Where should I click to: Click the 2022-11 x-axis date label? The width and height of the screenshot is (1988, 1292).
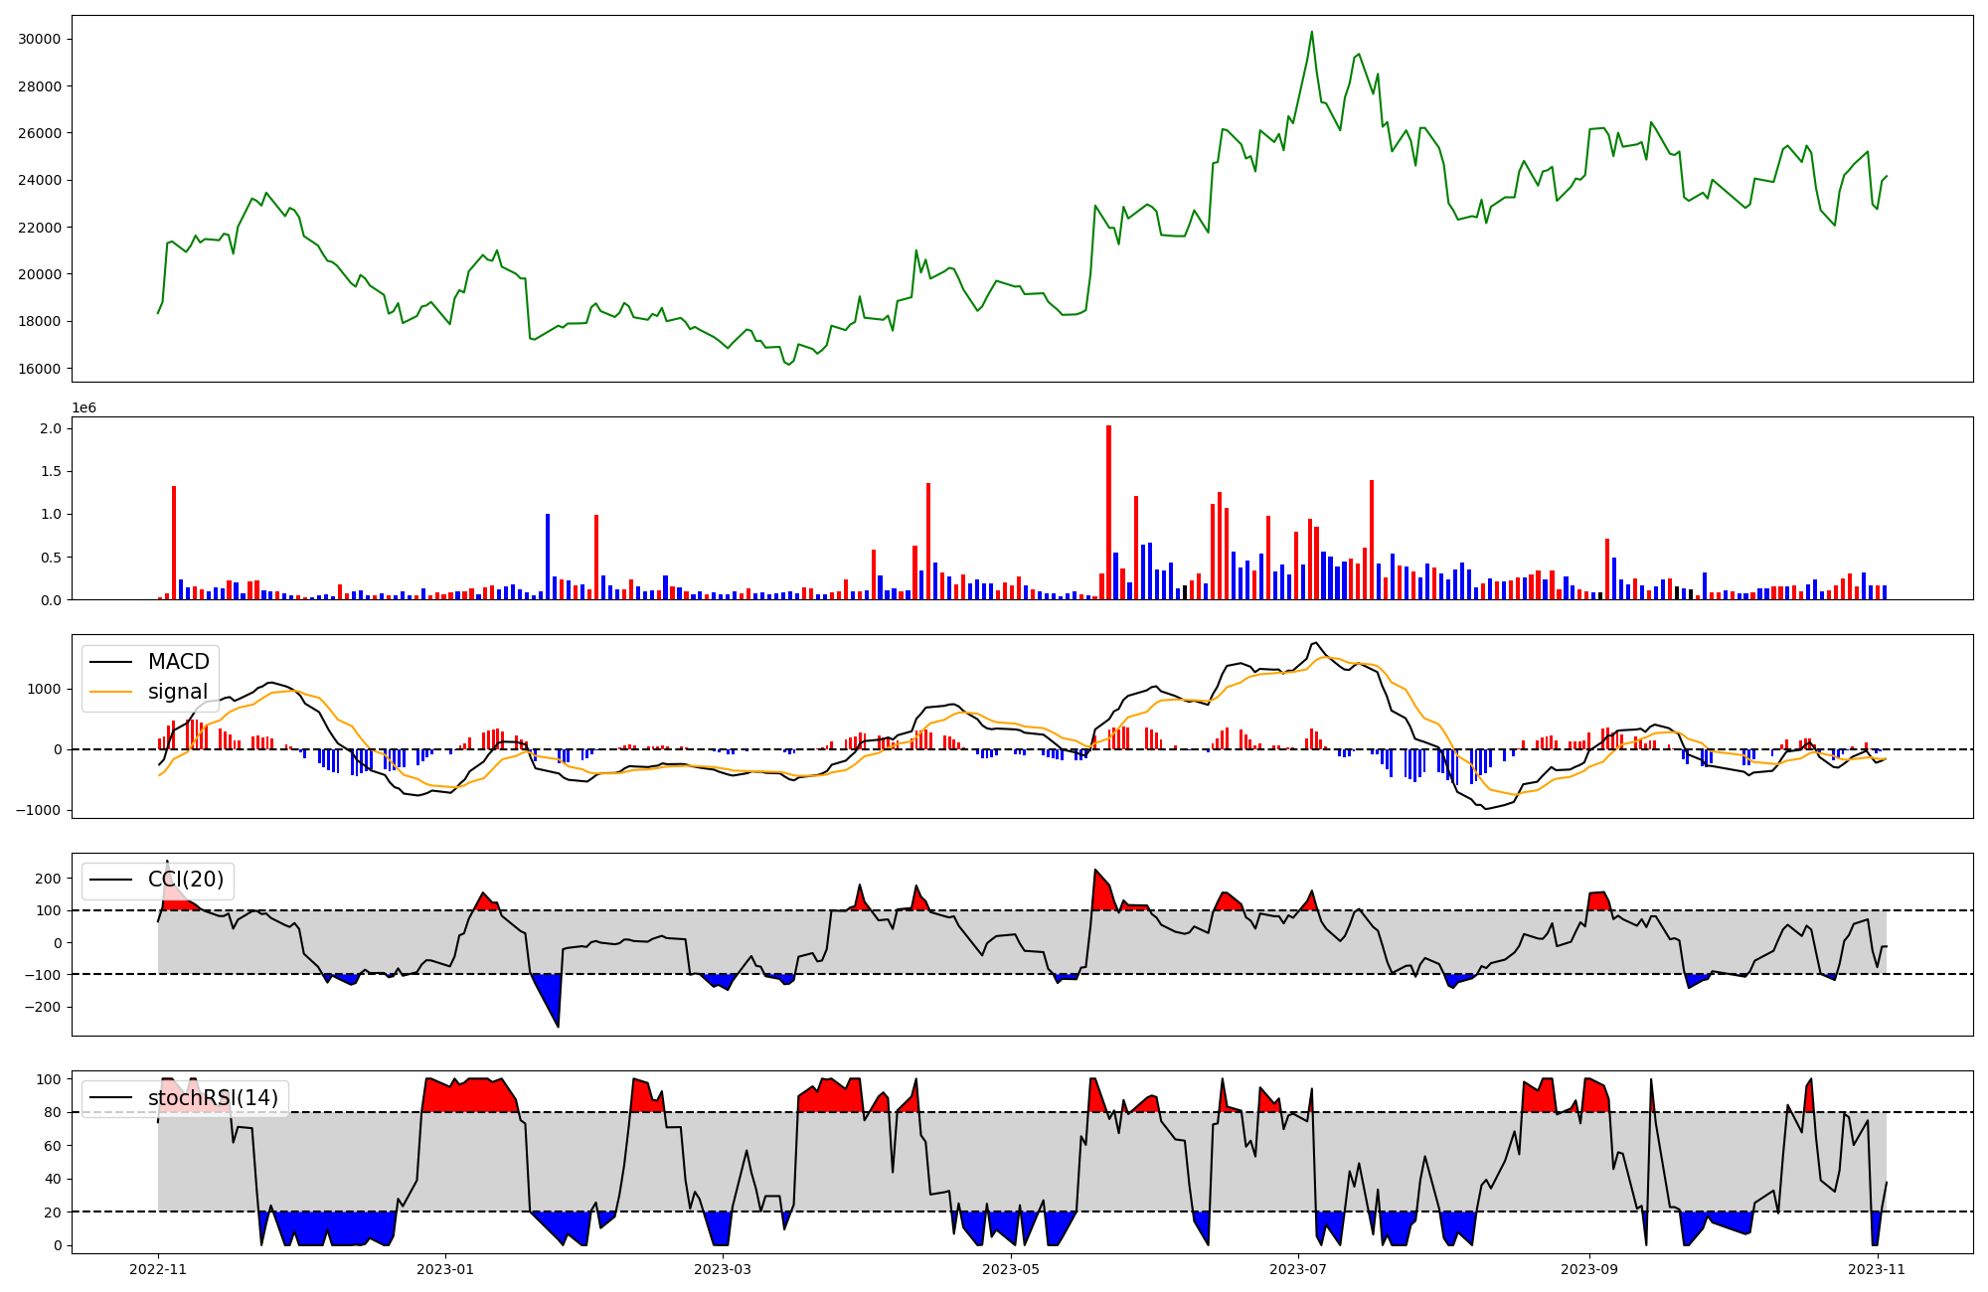pyautogui.click(x=158, y=1269)
